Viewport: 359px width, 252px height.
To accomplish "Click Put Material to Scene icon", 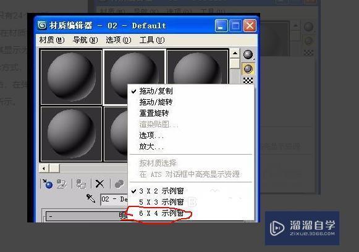I will tap(62, 184).
